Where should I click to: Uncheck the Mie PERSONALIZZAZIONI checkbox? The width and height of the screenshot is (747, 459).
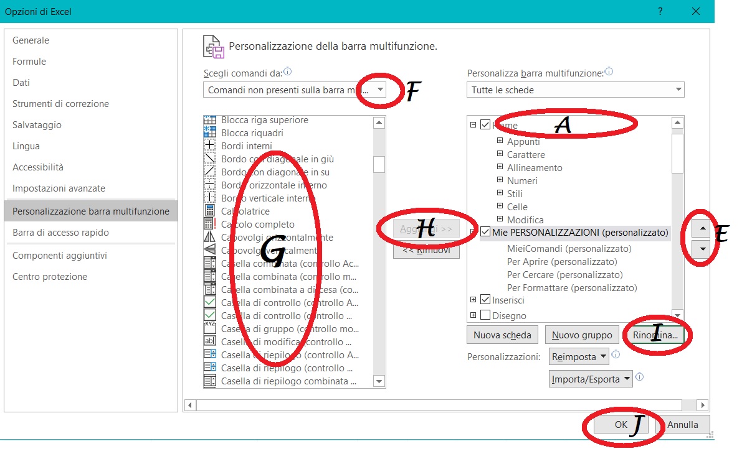point(485,231)
